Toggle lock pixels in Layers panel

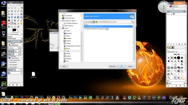pyautogui.click(x=172, y=14)
